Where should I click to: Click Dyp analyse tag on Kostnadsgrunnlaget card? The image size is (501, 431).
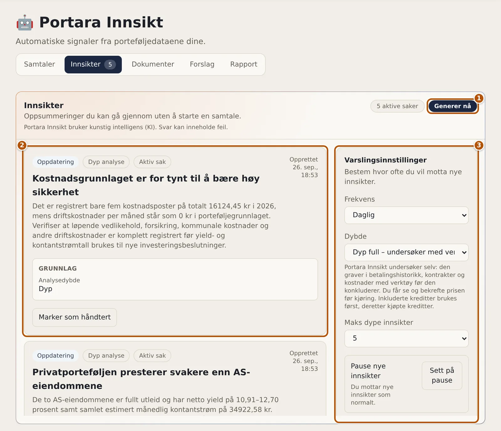coord(106,162)
